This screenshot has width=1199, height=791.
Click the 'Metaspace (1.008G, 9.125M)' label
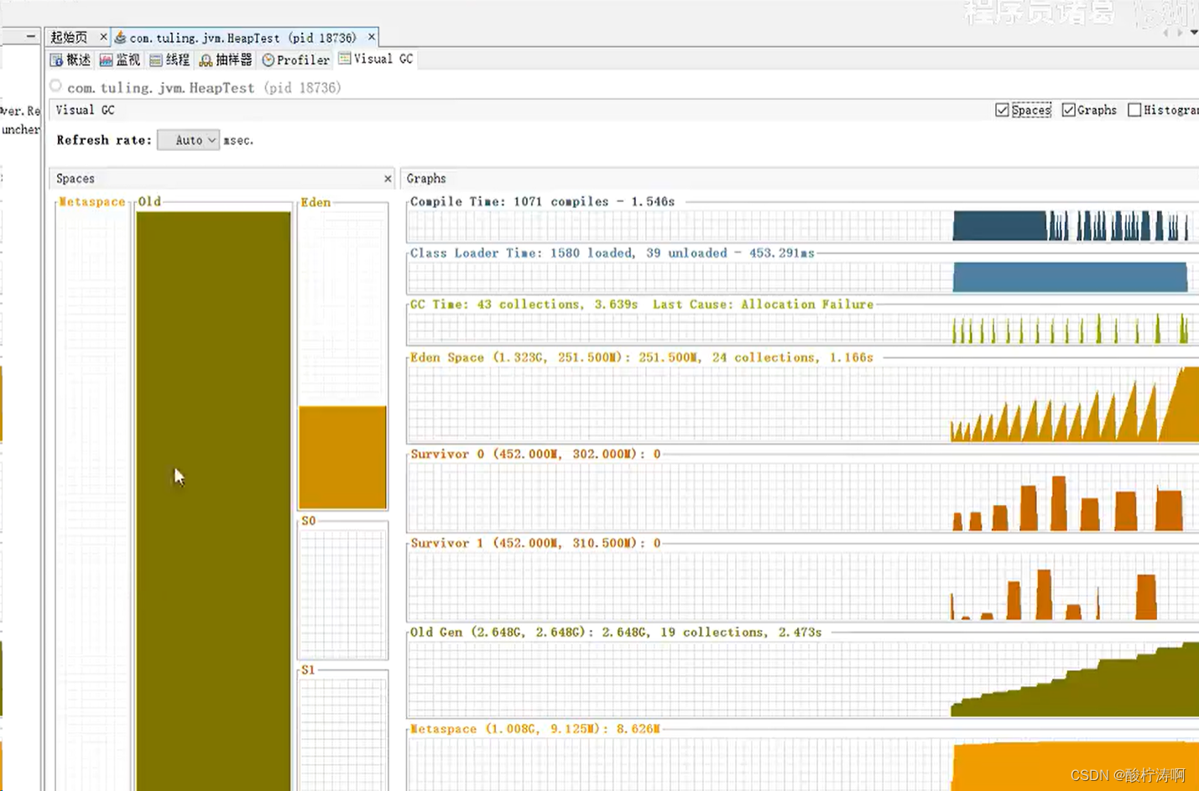click(x=535, y=728)
